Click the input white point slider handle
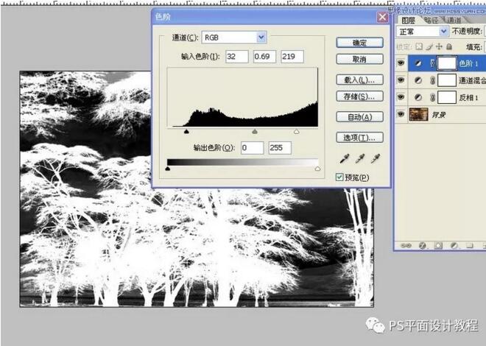Image resolution: width=486 pixels, height=346 pixels. pyautogui.click(x=297, y=132)
